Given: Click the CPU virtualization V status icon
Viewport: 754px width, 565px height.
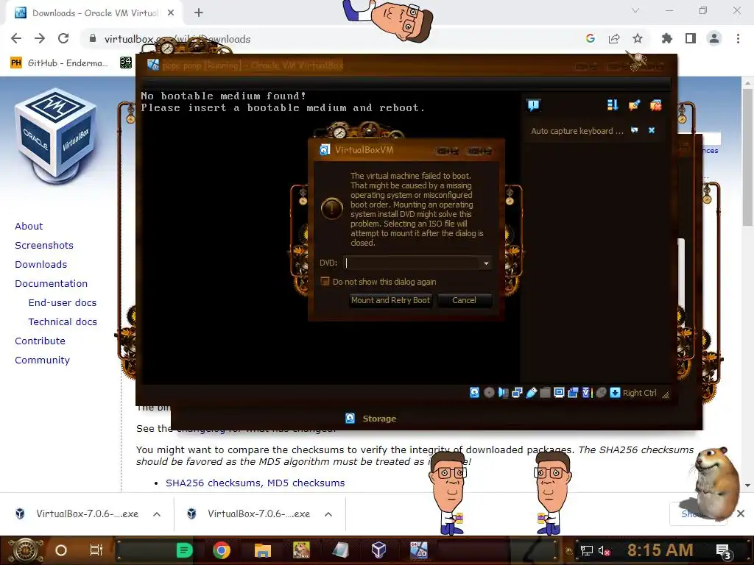Looking at the screenshot, I should (x=587, y=393).
